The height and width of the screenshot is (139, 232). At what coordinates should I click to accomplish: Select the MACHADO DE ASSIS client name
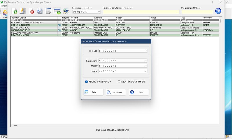click(21, 30)
